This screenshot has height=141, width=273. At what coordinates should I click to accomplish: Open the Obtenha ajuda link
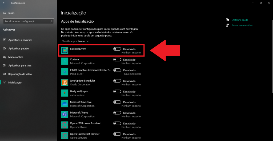click(240, 20)
